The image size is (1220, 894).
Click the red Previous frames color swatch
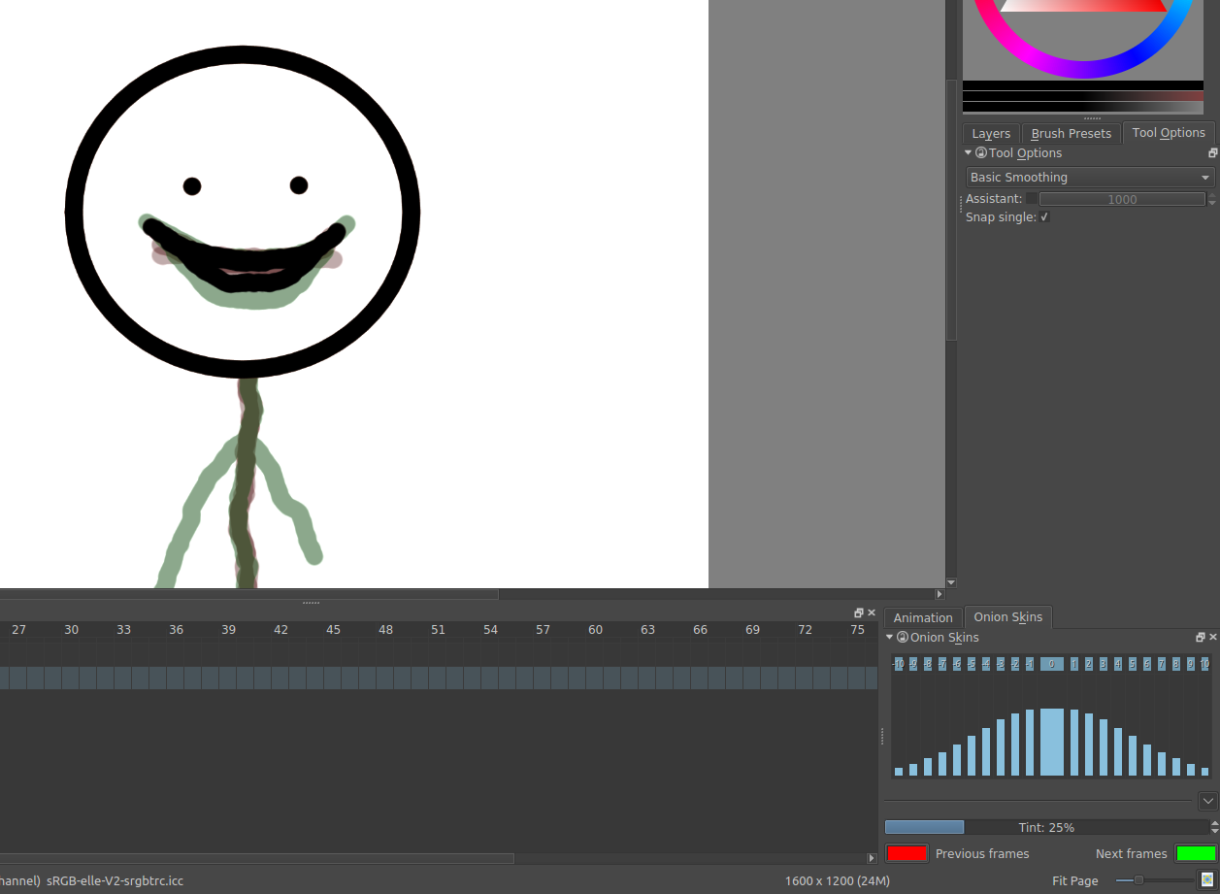click(x=907, y=853)
